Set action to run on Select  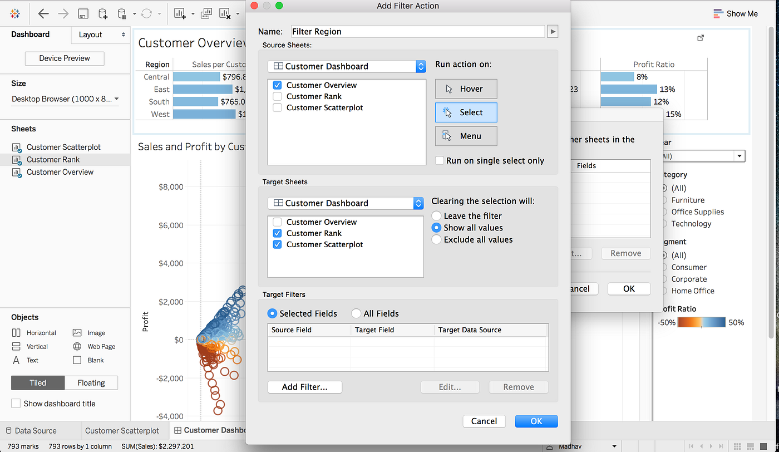466,112
